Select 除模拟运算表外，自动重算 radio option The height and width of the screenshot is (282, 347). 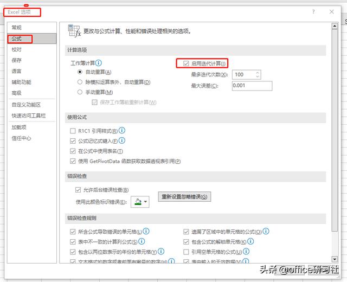pos(80,82)
